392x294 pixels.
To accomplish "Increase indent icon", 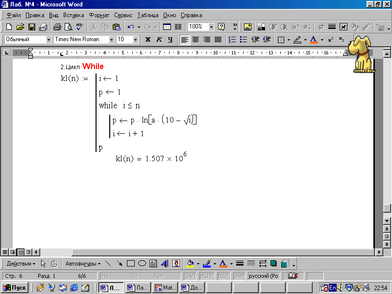I will (x=267, y=40).
